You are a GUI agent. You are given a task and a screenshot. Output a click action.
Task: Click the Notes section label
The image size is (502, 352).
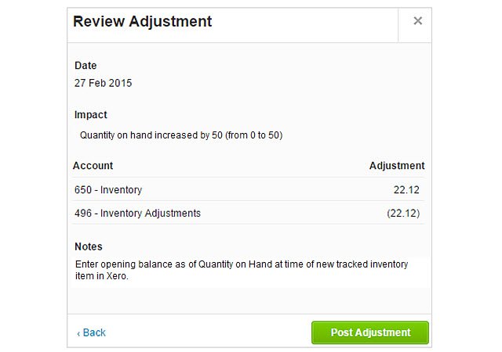pos(89,246)
